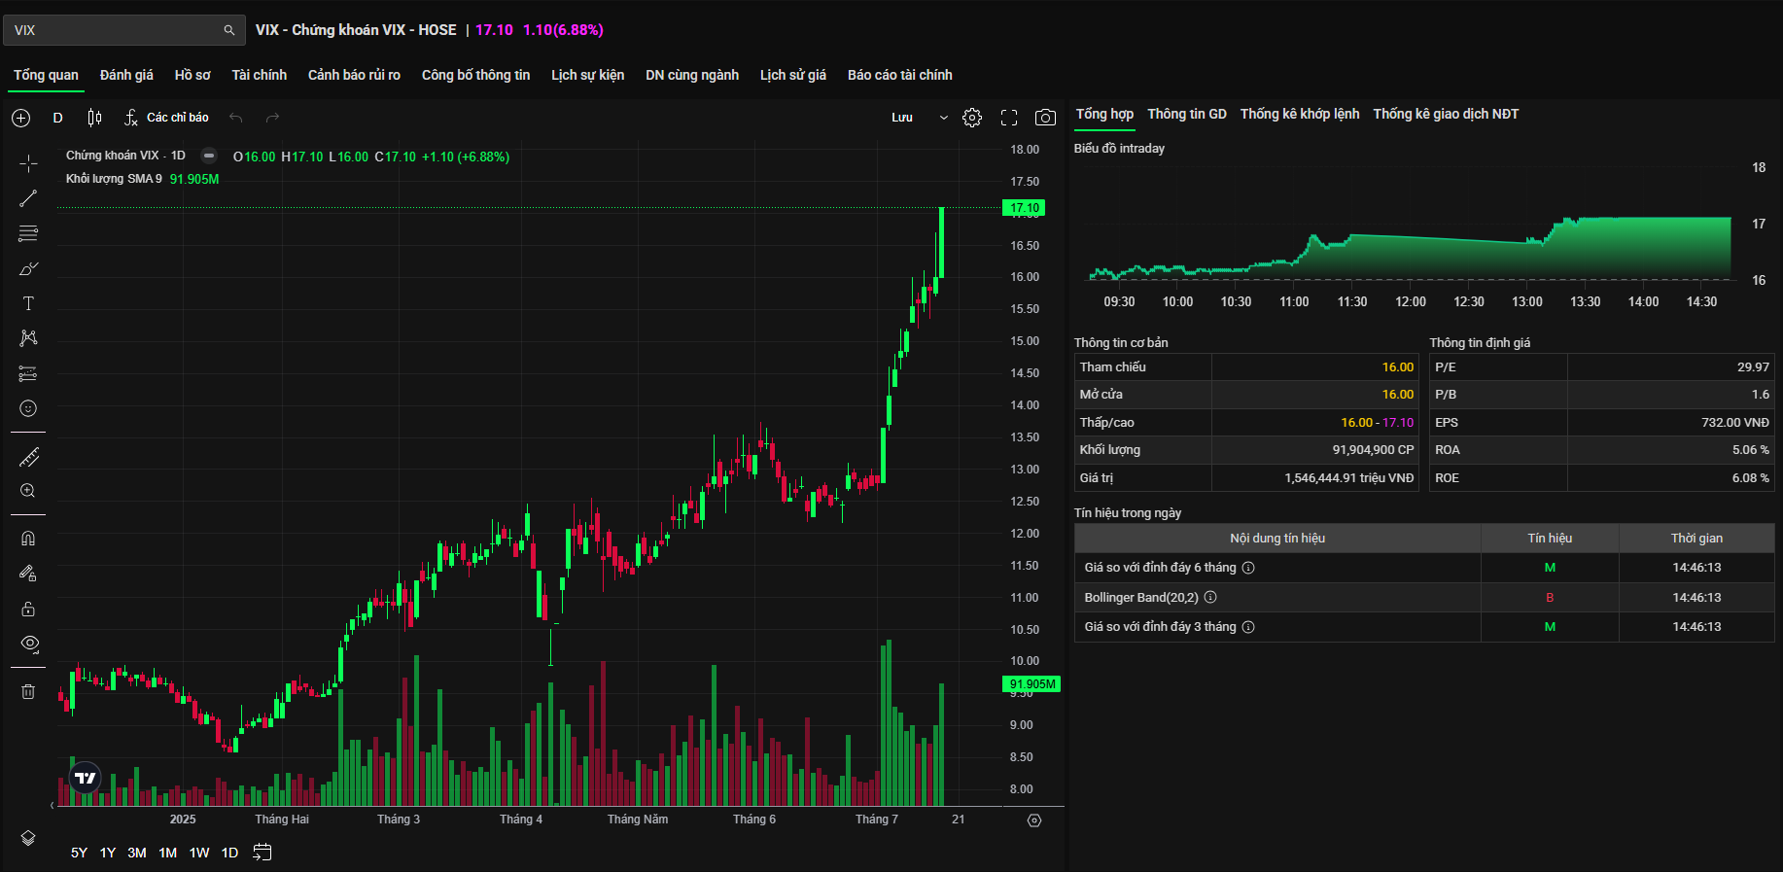The image size is (1783, 872).
Task: Open the 'Lịch sử giá' tab
Action: point(793,75)
